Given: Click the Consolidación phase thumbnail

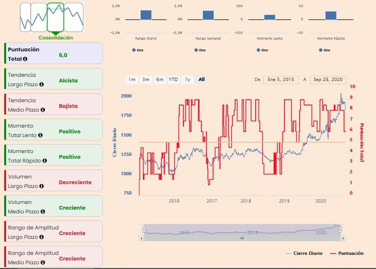Looking at the screenshot, I should click(x=55, y=17).
